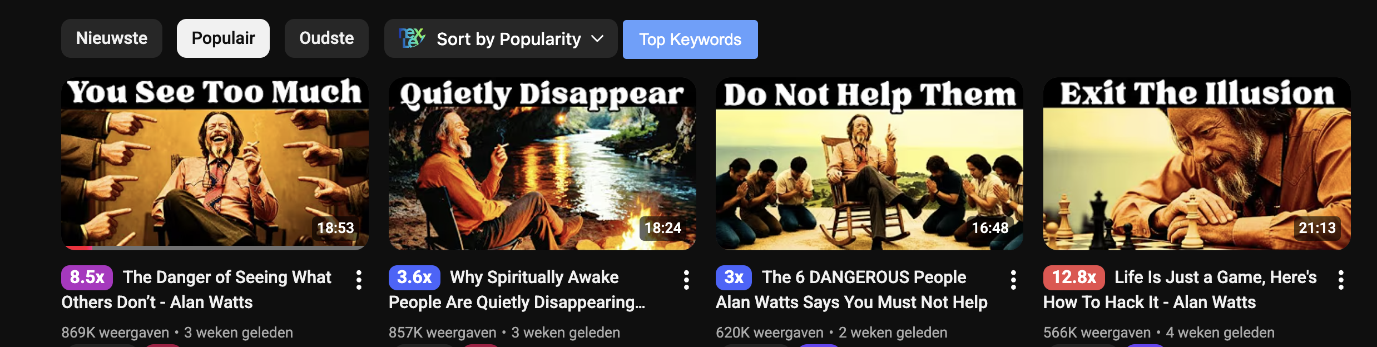
Task: Open the 'Do Not Help Them' video thumbnail
Action: 869,164
